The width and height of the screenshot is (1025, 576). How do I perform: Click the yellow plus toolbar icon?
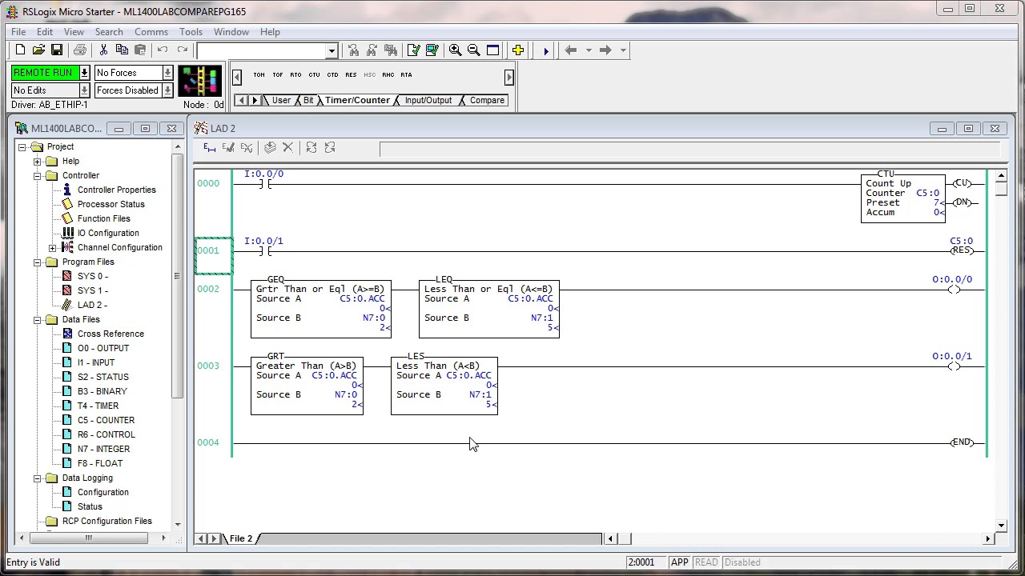click(x=518, y=50)
